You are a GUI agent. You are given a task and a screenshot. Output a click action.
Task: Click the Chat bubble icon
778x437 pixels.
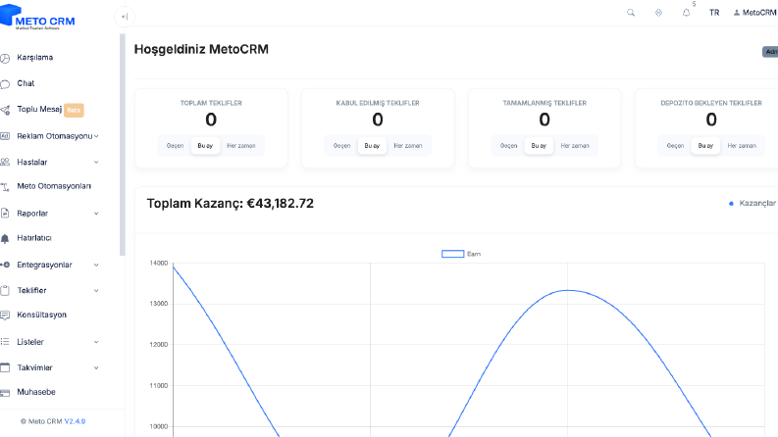(5, 83)
